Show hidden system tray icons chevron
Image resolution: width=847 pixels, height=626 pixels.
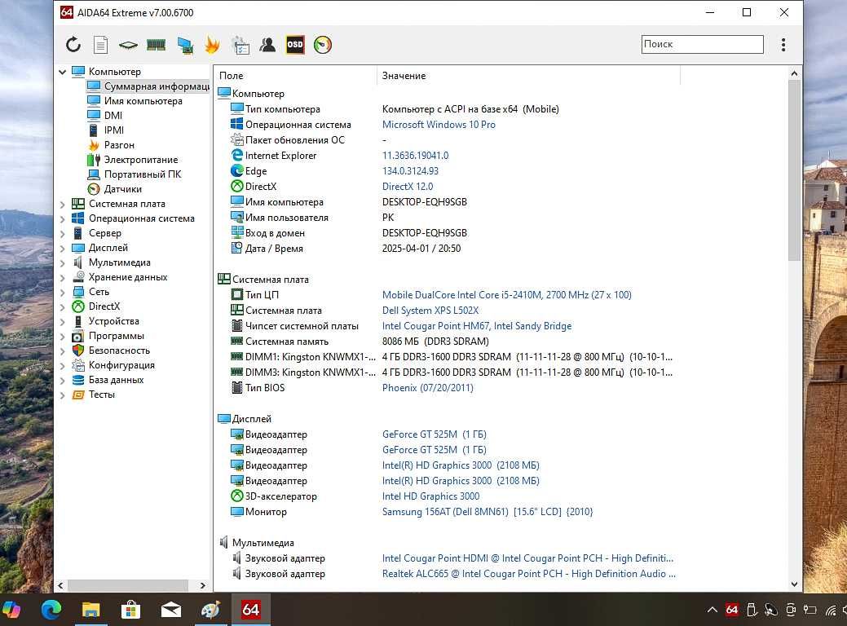712,610
